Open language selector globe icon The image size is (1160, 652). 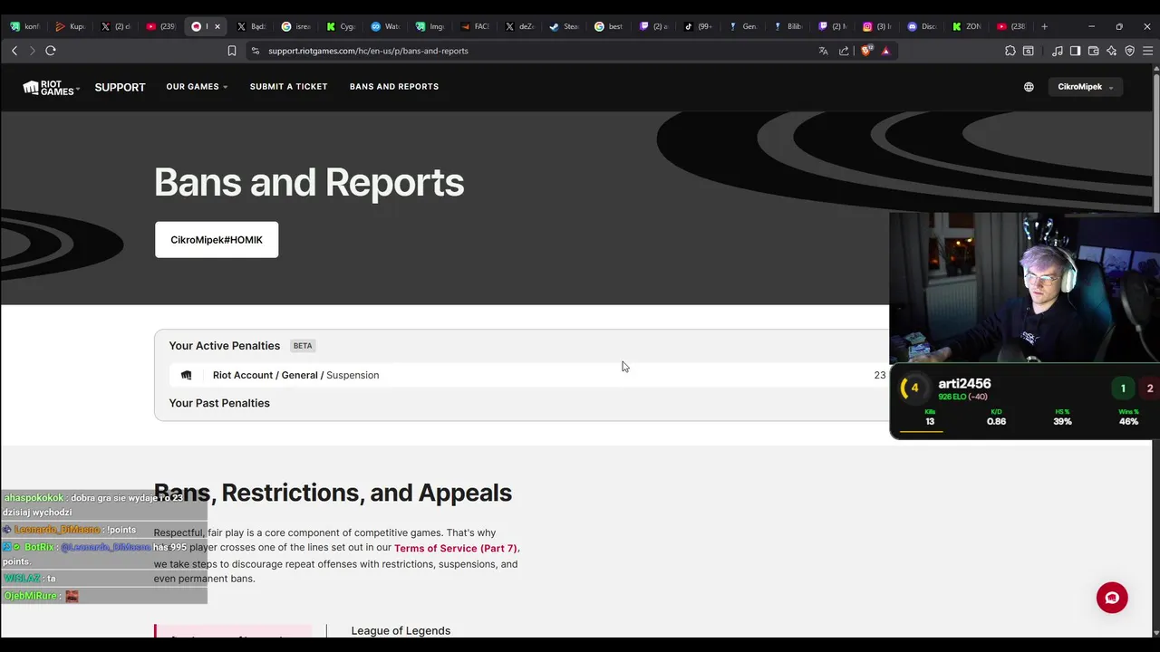click(x=1029, y=87)
